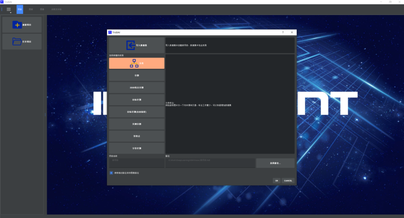The width and height of the screenshot is (404, 218).
Task: Open the 训练及评估 training tab
Action: [56, 9]
